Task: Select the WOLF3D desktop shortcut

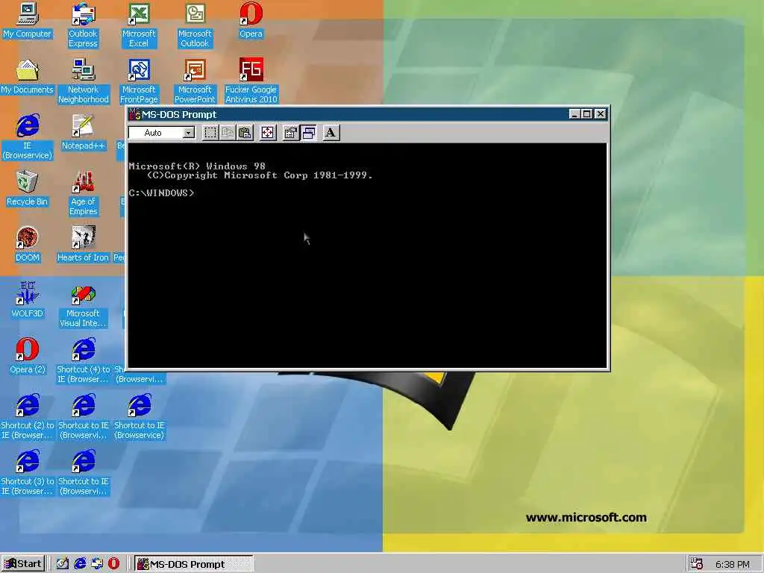Action: 28,301
